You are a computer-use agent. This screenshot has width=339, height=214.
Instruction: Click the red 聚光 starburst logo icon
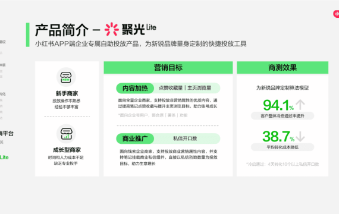pyautogui.click(x=112, y=29)
